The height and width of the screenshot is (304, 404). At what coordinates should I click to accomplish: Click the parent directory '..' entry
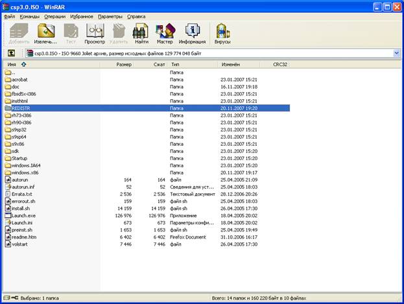pyautogui.click(x=10, y=73)
